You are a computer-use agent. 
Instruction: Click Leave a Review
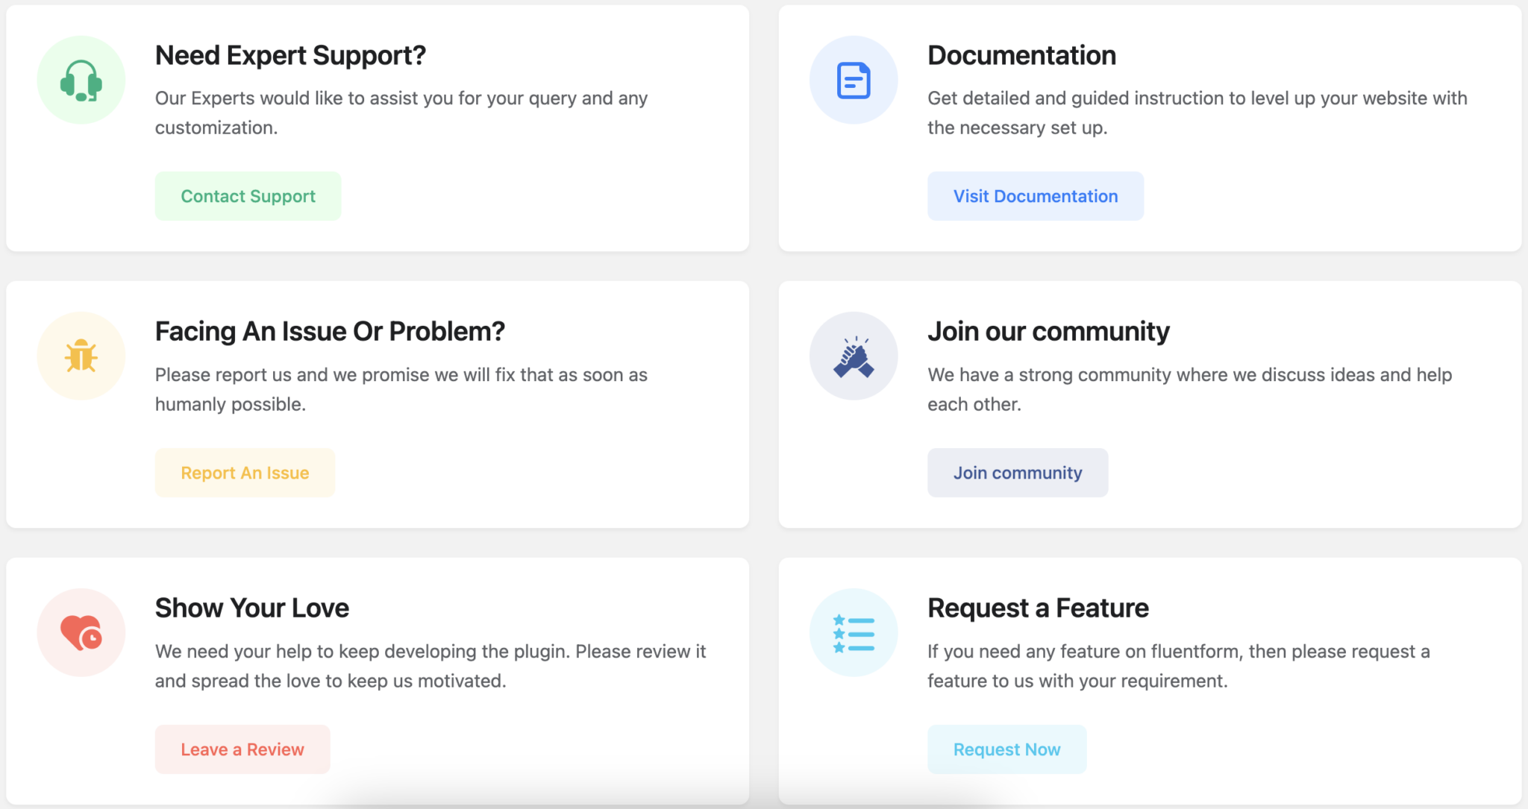click(x=242, y=749)
